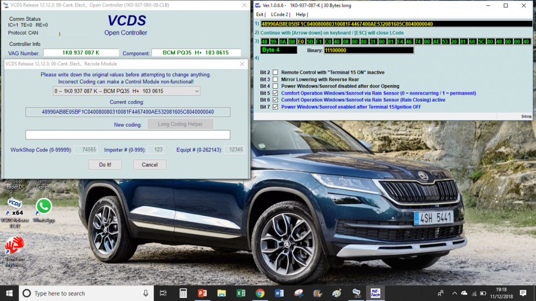Click the Equipt number field
Screen dimensions: 536x301
(x=234, y=150)
